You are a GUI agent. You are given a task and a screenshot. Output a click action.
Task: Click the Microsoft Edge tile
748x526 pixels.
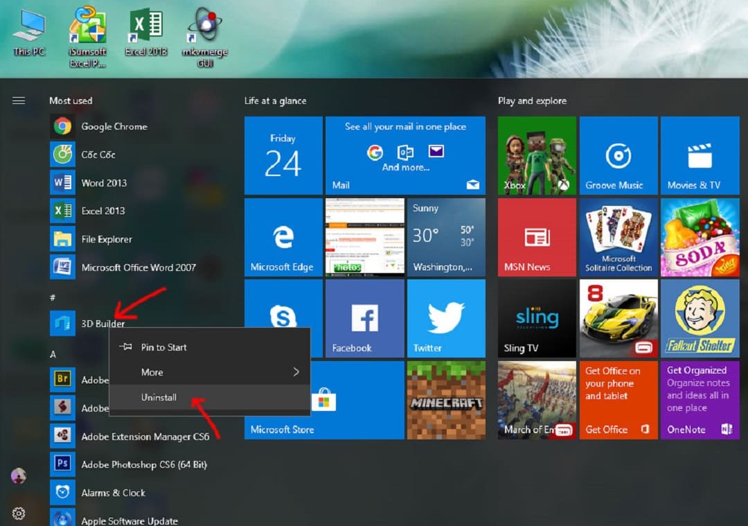point(283,238)
